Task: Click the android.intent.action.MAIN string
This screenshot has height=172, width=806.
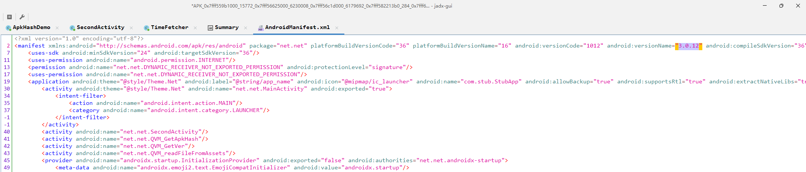Action: pos(188,103)
